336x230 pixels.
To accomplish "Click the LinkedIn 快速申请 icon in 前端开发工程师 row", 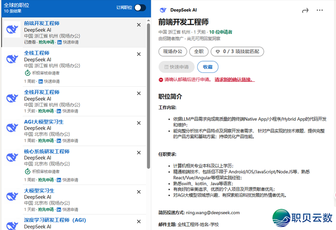I will pyautogui.click(x=60, y=42).
